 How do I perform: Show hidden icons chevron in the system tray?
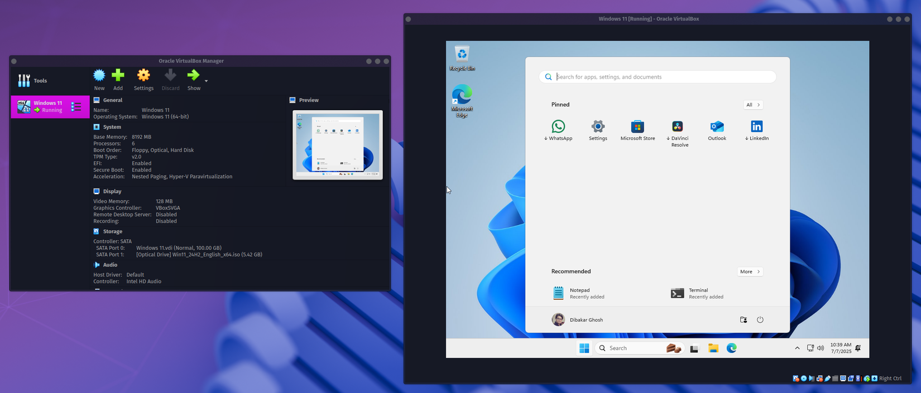pos(797,348)
